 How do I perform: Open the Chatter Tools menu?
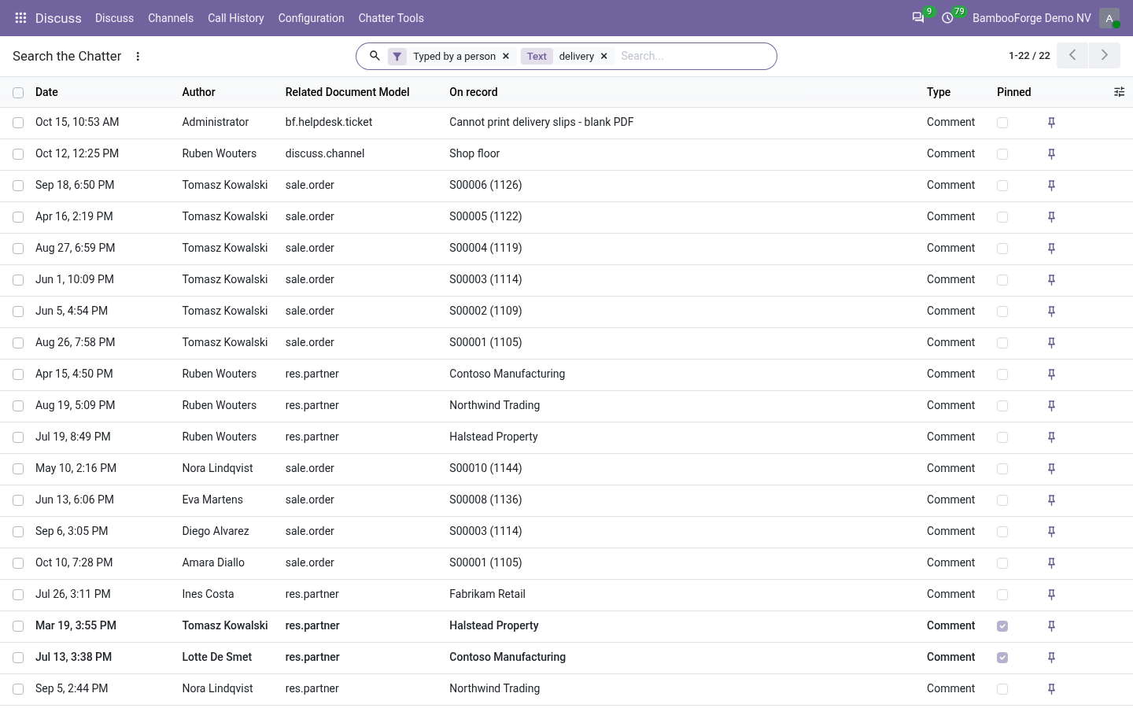click(391, 18)
